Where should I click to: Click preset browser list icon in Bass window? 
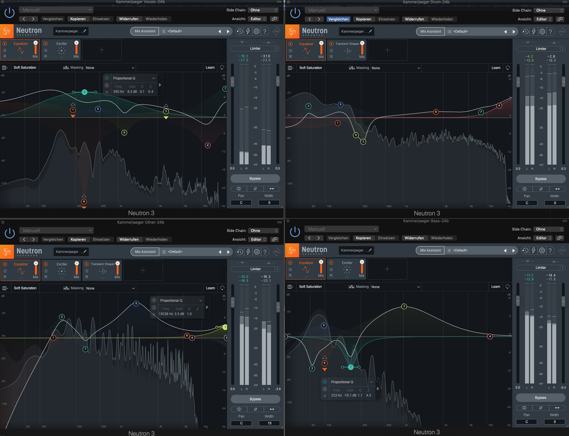click(449, 250)
